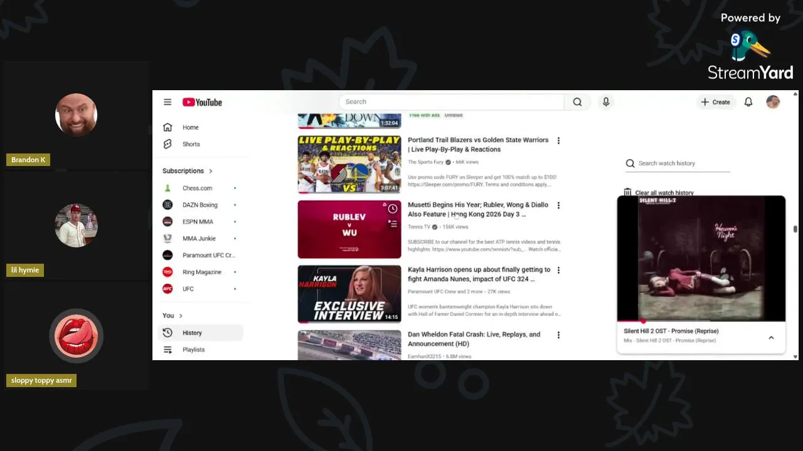Click the search watch history magnifier icon

pyautogui.click(x=630, y=163)
